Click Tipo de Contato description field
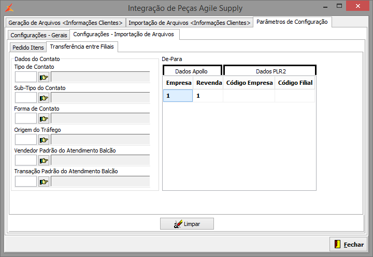Viewport: 373px width, 257px height. tap(101, 77)
